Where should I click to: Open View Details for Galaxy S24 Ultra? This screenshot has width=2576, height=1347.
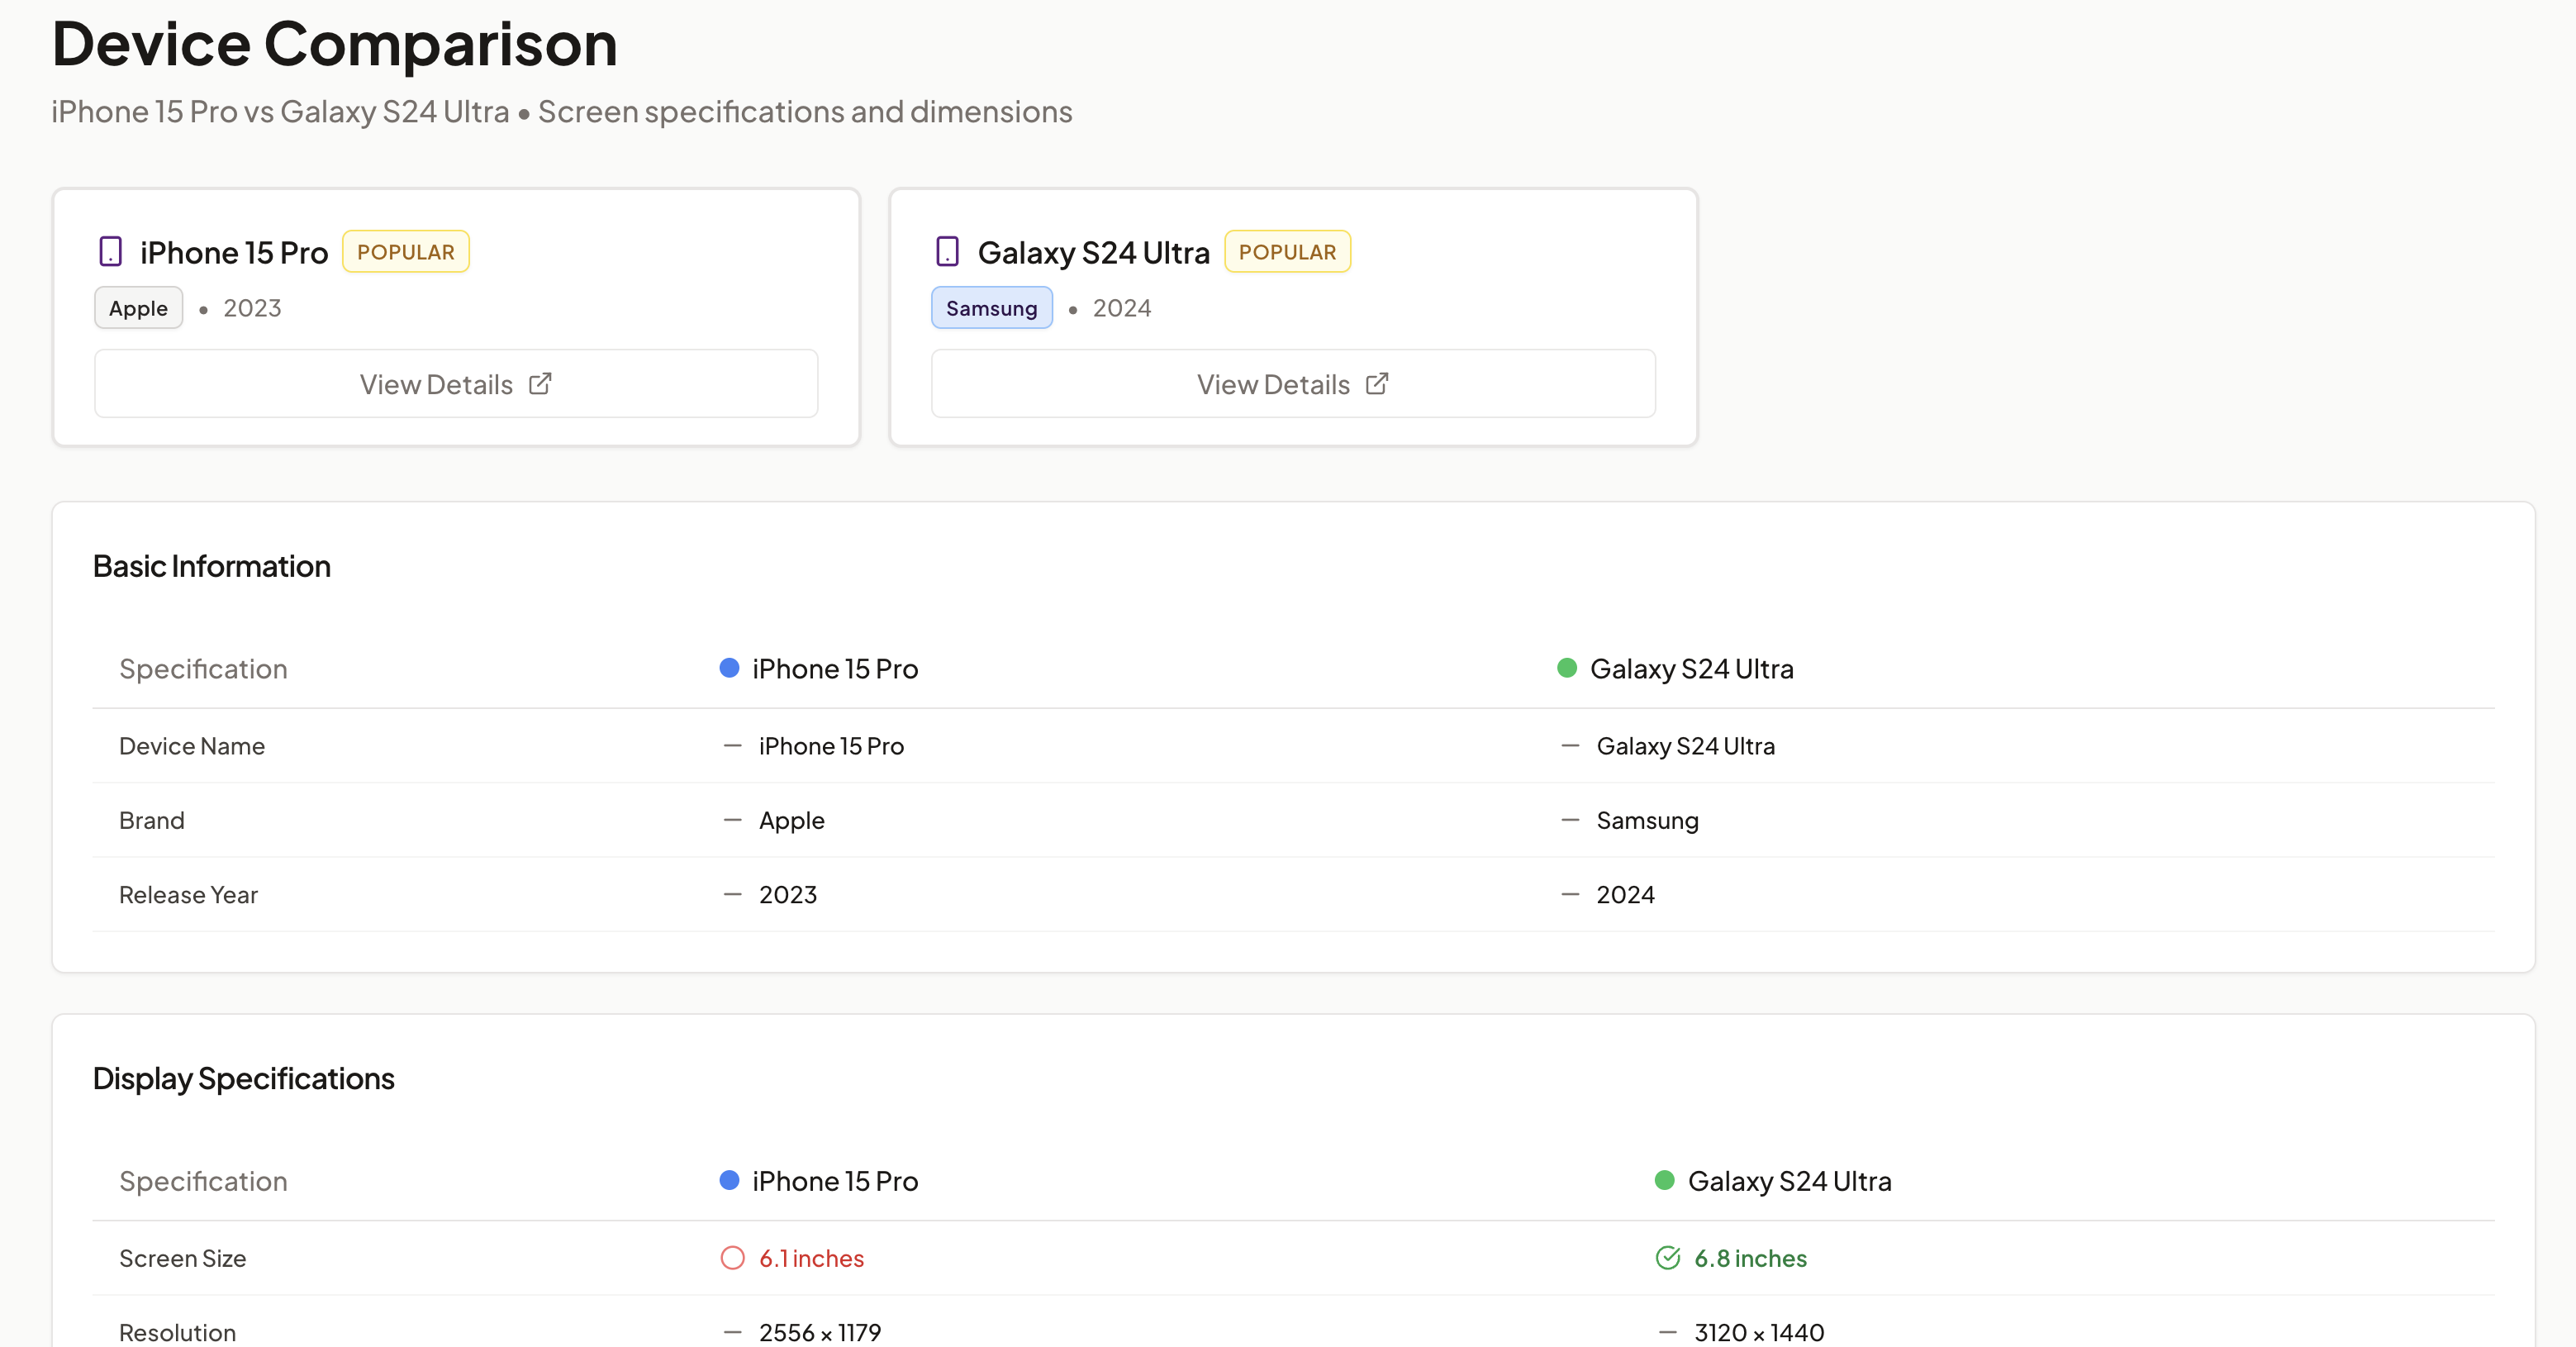(x=1293, y=384)
